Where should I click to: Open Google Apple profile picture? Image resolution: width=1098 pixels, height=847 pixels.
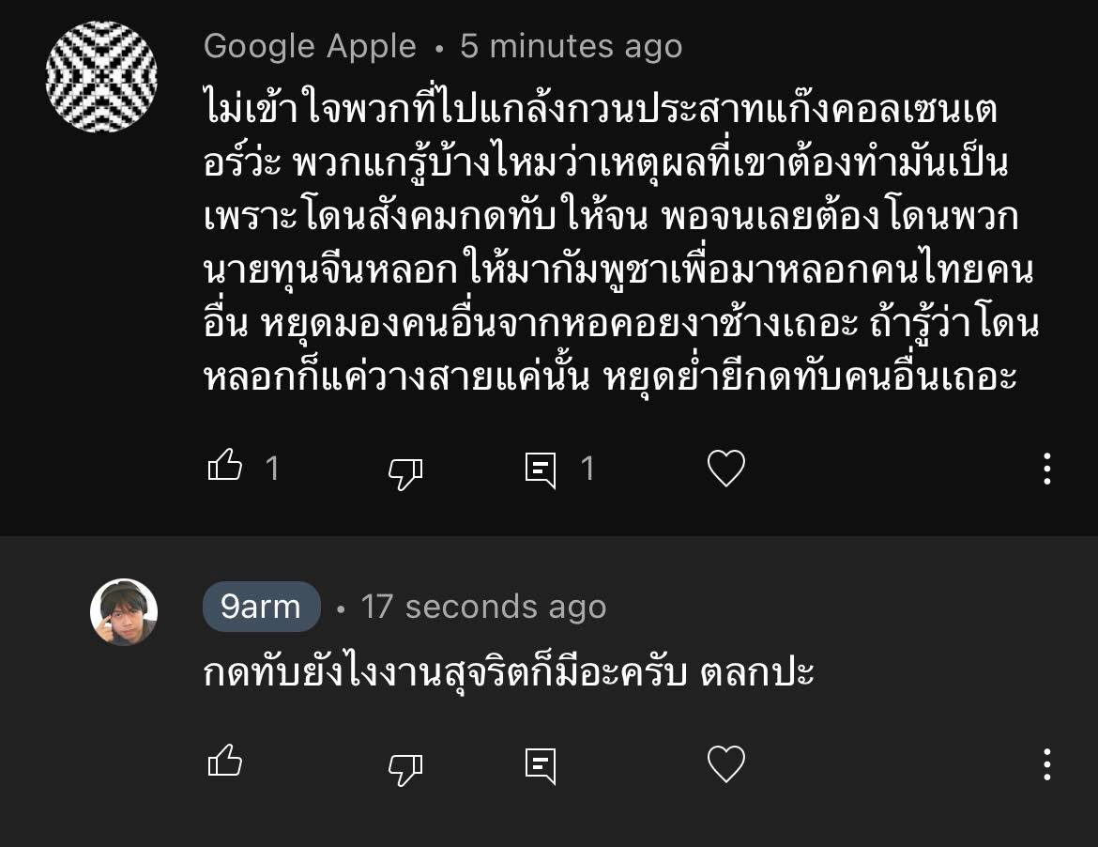point(101,76)
